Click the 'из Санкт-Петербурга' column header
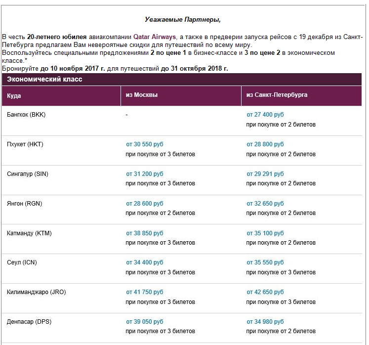This screenshot has height=345, width=369. 301,96
